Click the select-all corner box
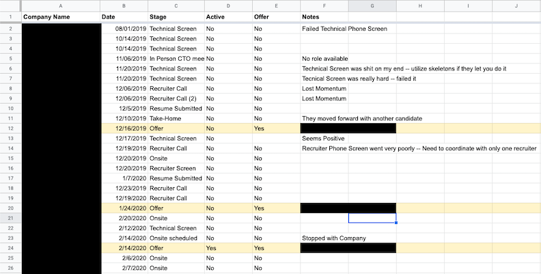The image size is (541, 274). (x=10, y=5)
